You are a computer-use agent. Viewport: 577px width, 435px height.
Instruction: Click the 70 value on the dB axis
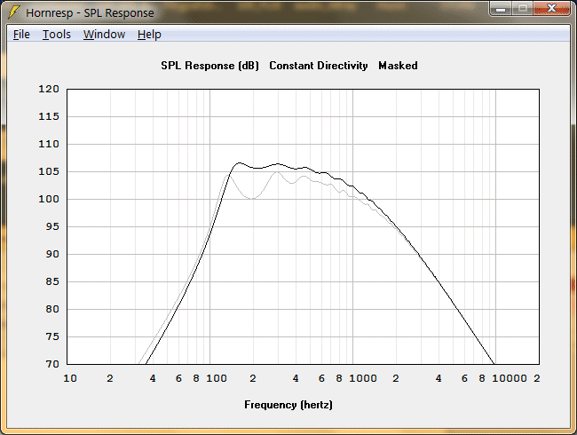click(x=51, y=364)
